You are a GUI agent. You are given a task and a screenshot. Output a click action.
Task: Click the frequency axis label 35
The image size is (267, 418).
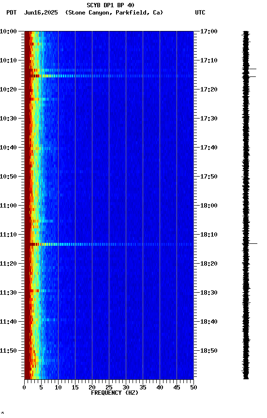coord(143,388)
